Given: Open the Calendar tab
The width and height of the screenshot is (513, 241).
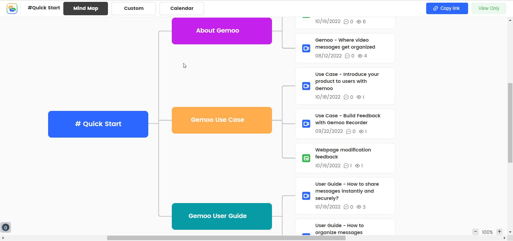Looking at the screenshot, I should 182,8.
